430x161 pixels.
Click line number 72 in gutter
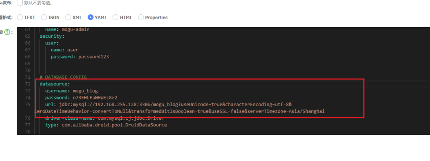click(x=27, y=84)
